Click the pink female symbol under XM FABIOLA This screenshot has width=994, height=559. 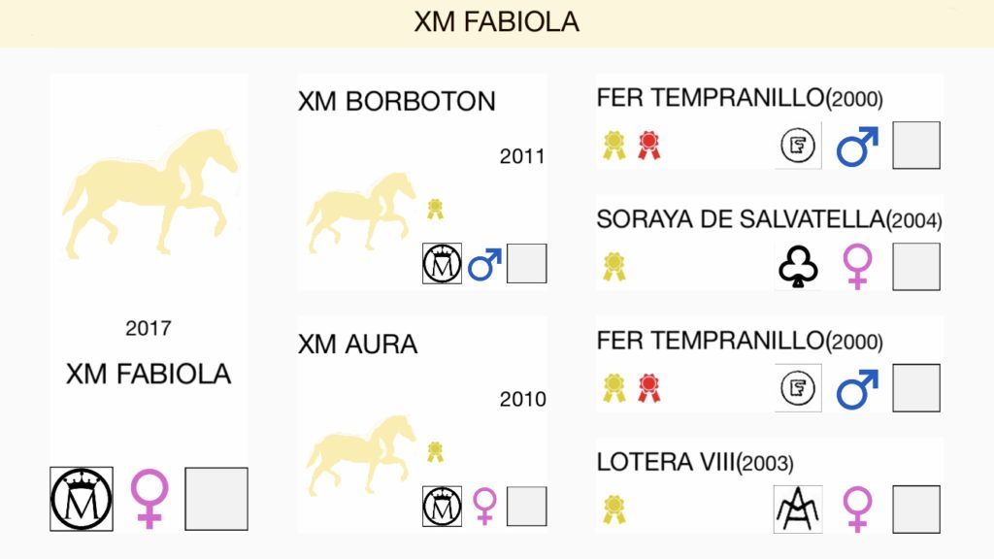click(x=149, y=499)
